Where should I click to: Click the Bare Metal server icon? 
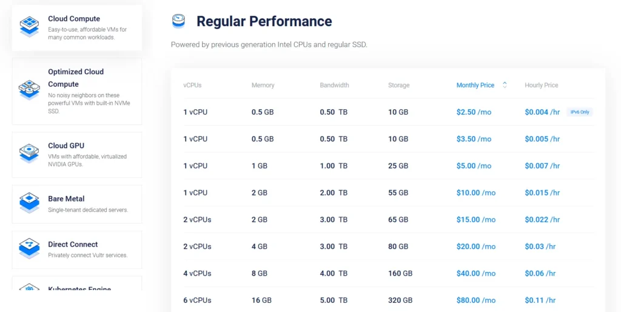pos(29,203)
